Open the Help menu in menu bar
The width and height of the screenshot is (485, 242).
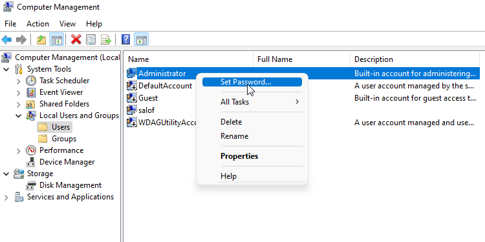point(94,24)
